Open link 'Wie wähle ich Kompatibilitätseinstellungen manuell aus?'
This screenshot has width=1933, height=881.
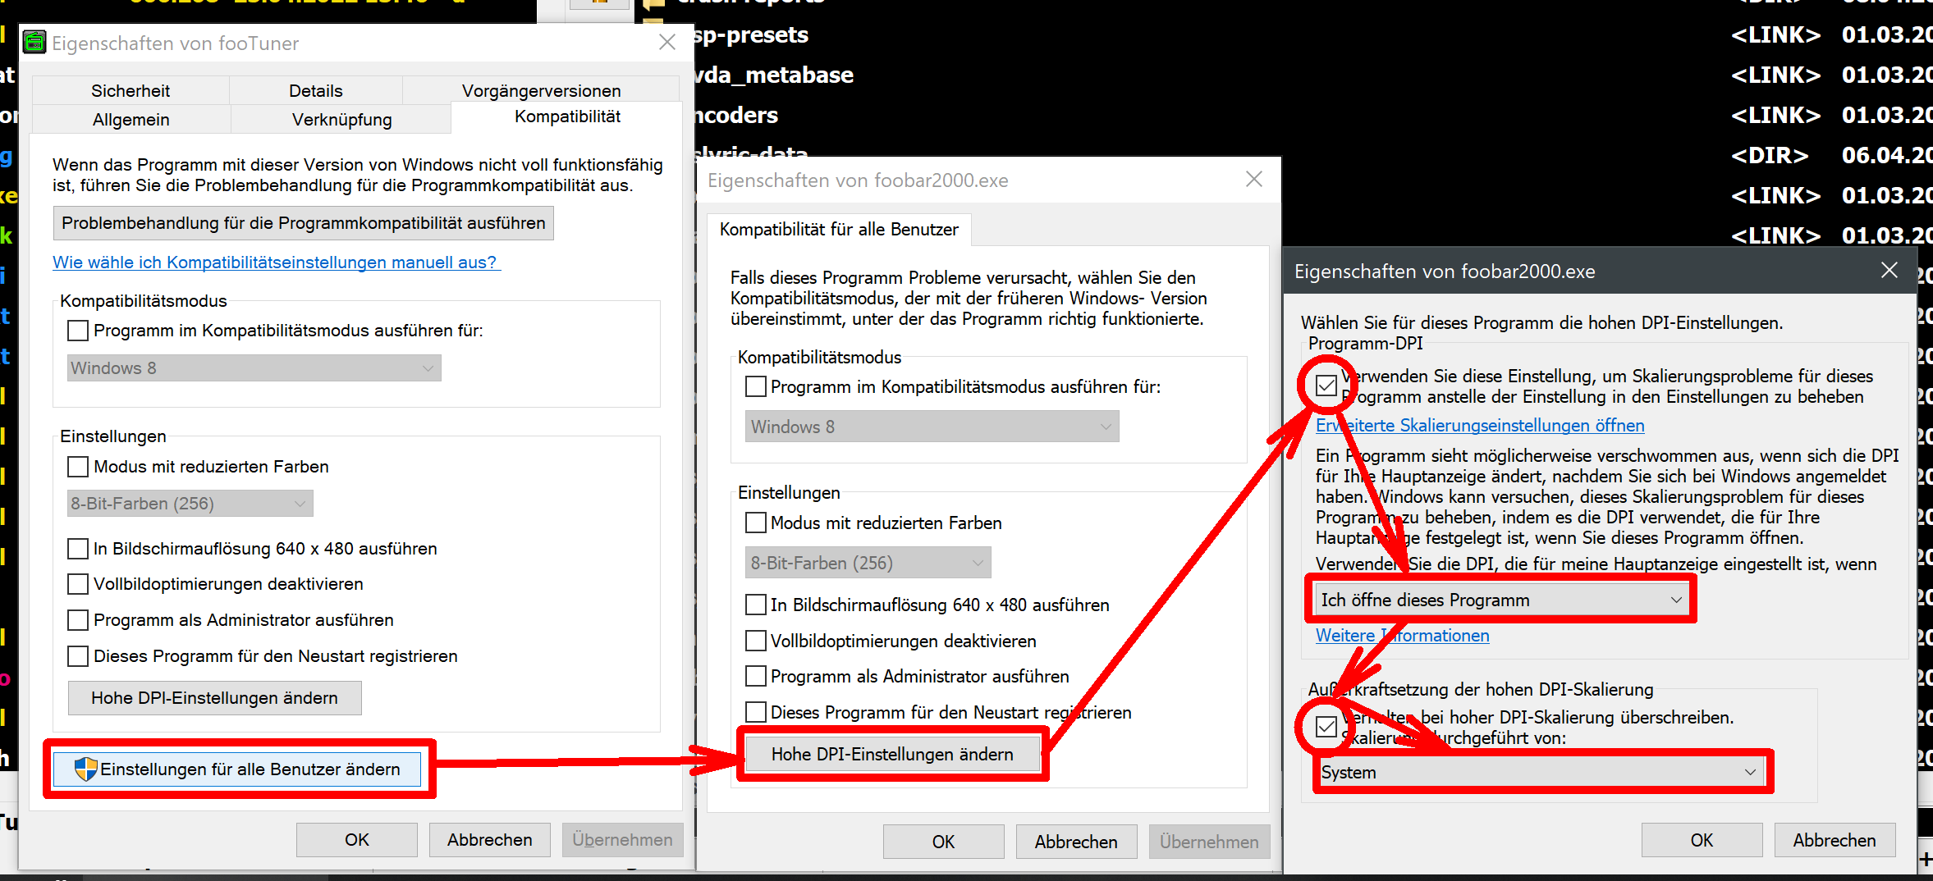coord(275,262)
